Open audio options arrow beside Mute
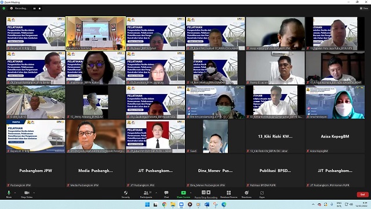The height and width of the screenshot is (209, 371). point(15,193)
